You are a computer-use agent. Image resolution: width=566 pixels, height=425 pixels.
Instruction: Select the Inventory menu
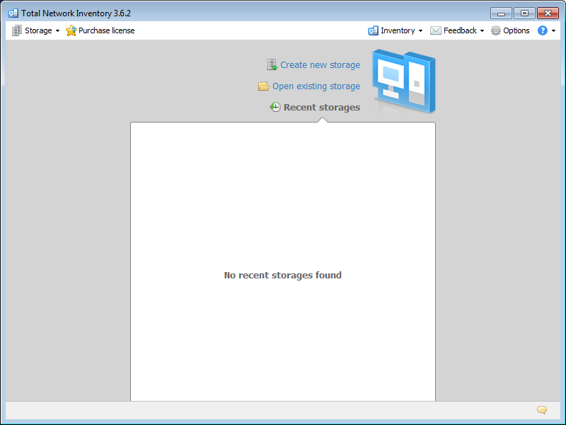coord(398,30)
